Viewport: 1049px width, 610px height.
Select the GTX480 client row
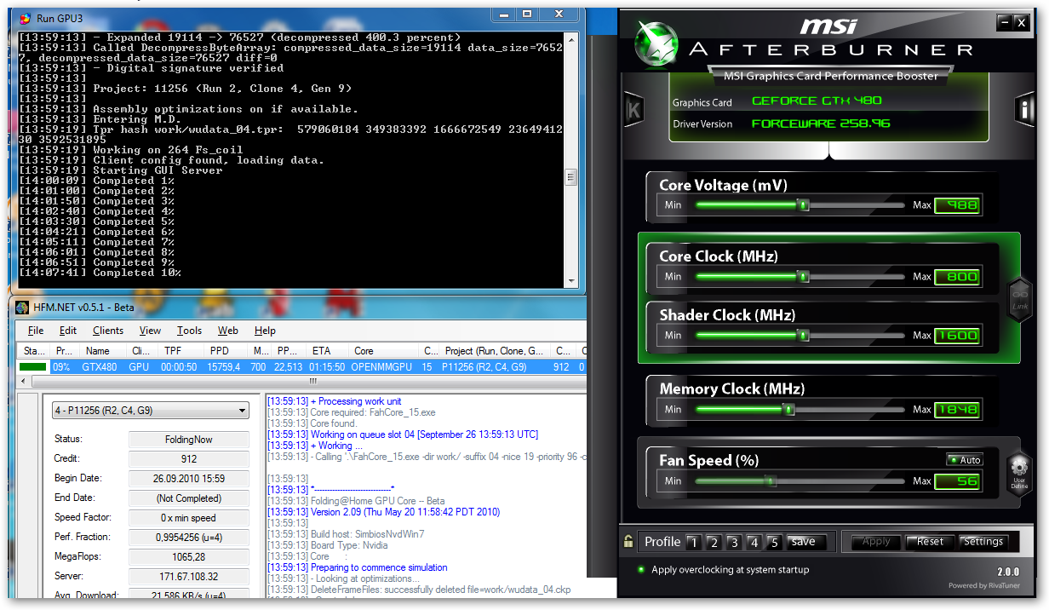click(x=301, y=367)
